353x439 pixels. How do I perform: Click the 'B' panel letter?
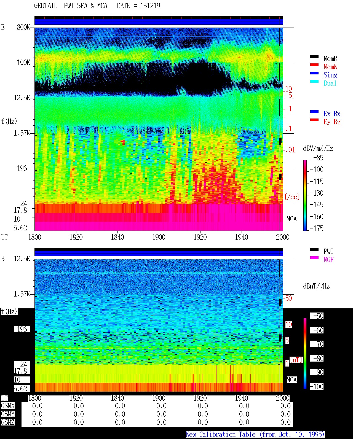[x=3, y=259]
